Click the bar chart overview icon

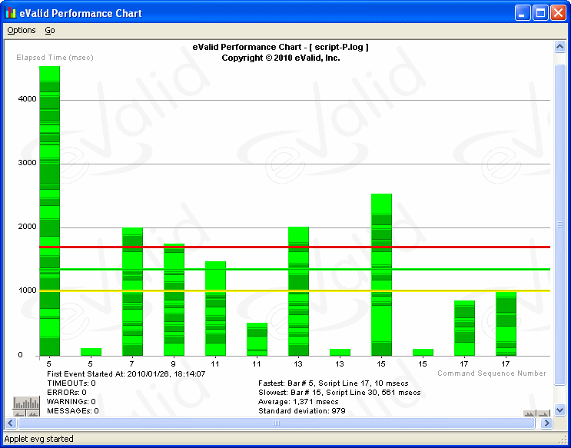[x=26, y=403]
